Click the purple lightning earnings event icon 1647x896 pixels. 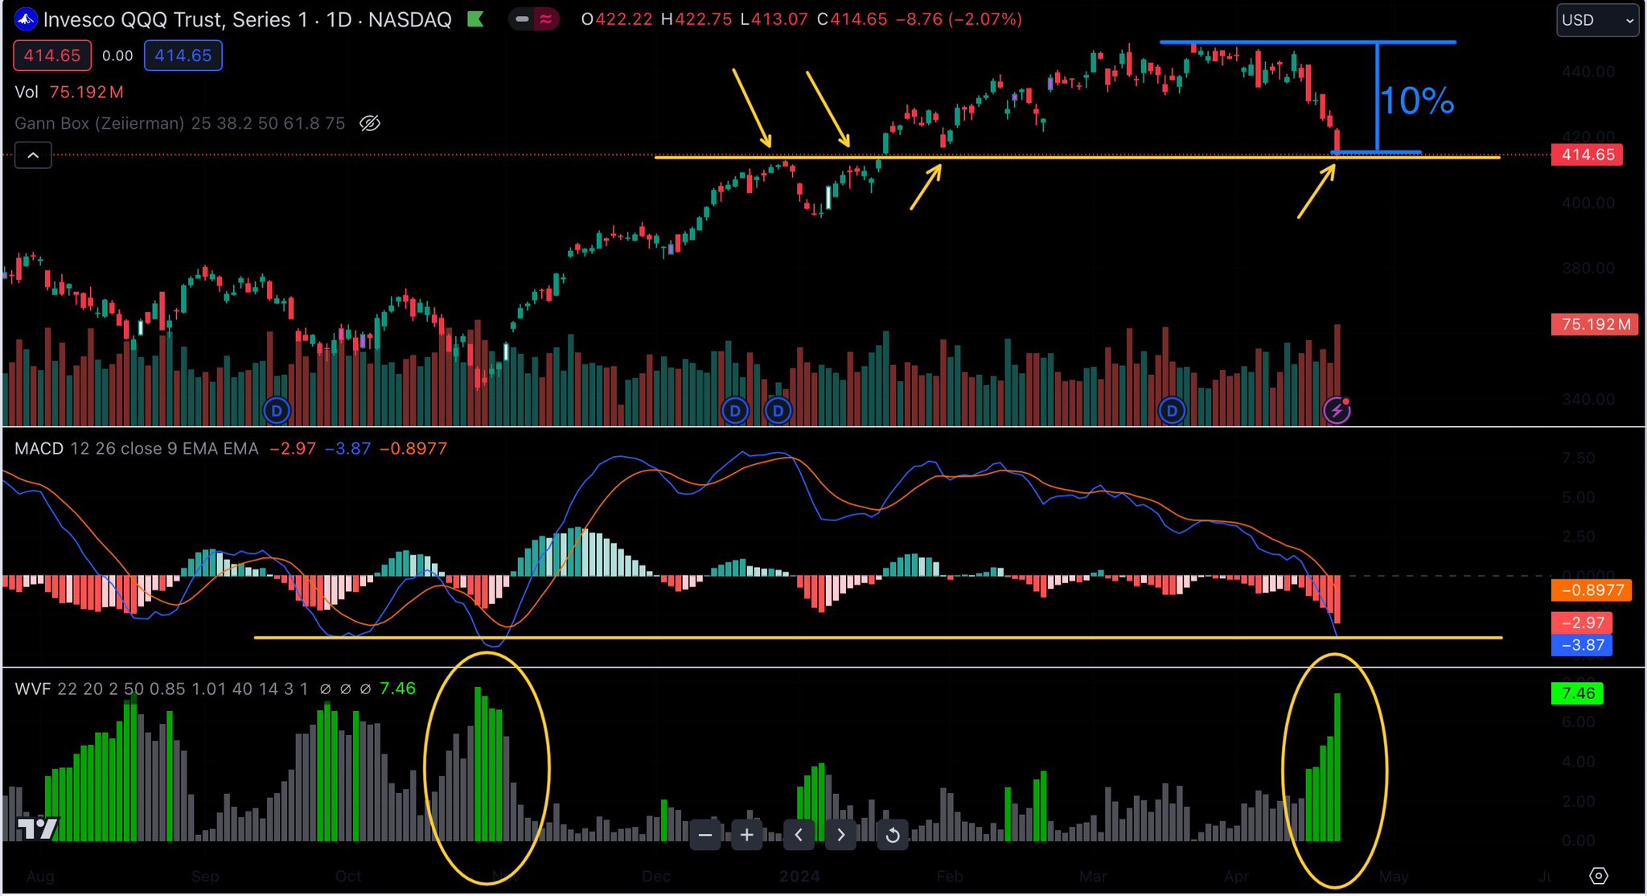[x=1337, y=411]
